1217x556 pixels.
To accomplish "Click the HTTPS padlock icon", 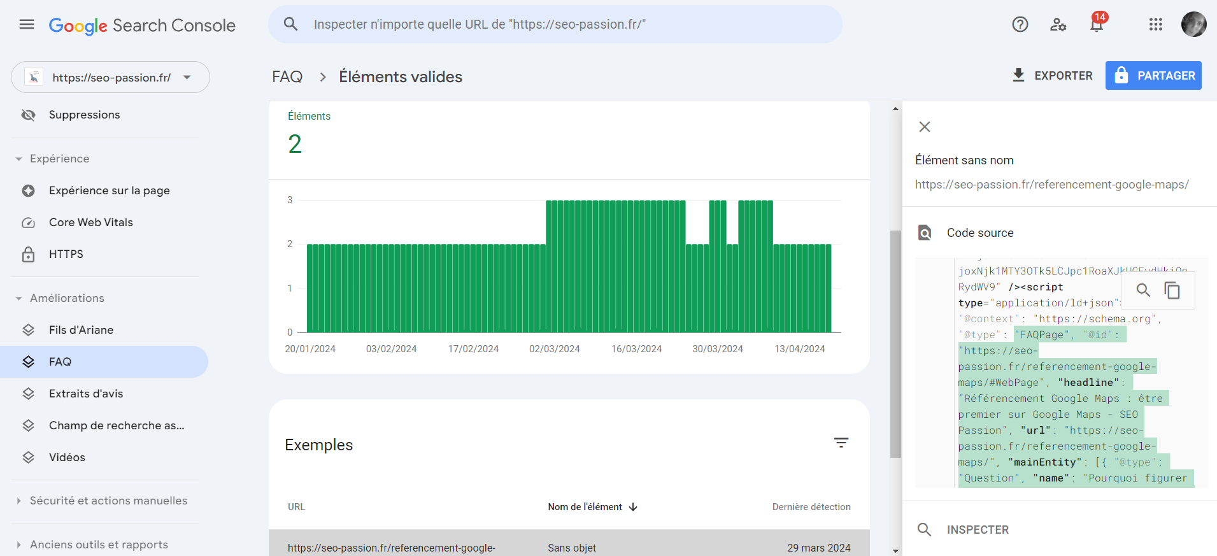I will [28, 254].
